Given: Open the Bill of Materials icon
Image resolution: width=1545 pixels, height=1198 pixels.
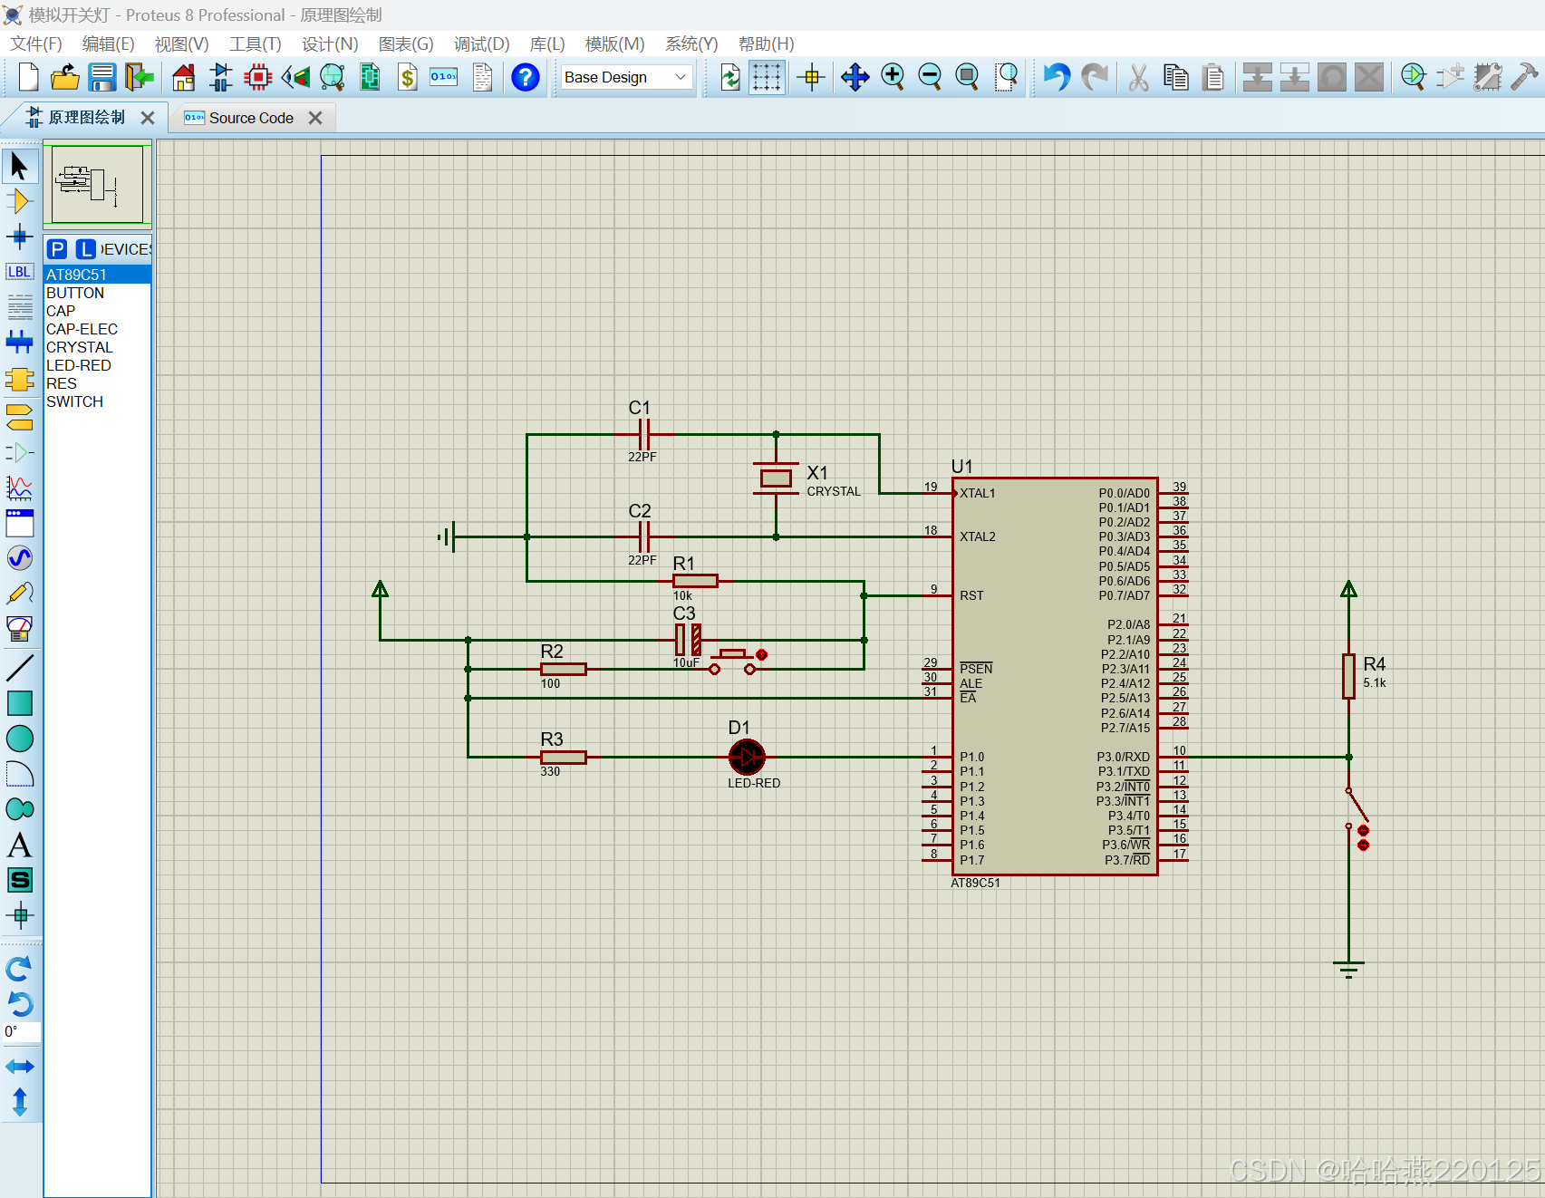Looking at the screenshot, I should point(408,78).
